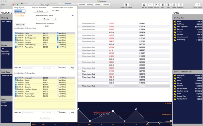Click the General can $2,029.43 row

pos(188,83)
